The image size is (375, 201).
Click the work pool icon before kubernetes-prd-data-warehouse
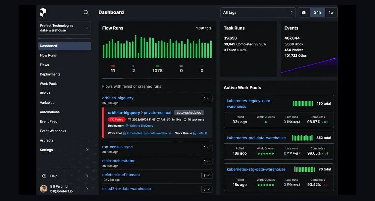124,133
